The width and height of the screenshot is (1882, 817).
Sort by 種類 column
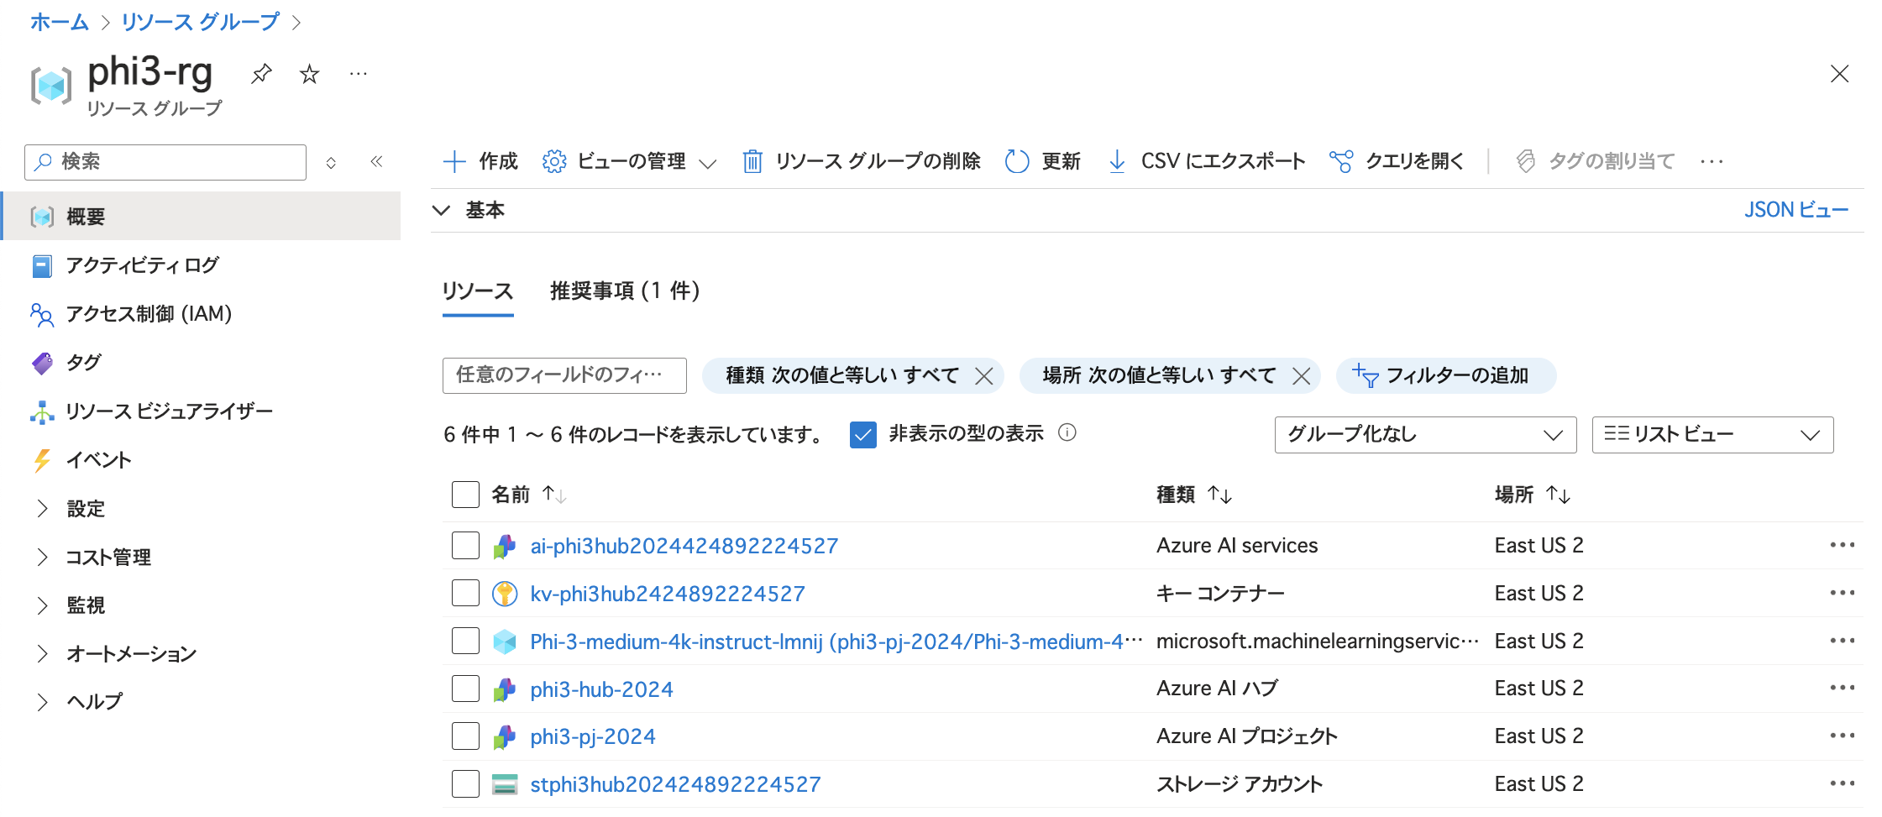1194,495
